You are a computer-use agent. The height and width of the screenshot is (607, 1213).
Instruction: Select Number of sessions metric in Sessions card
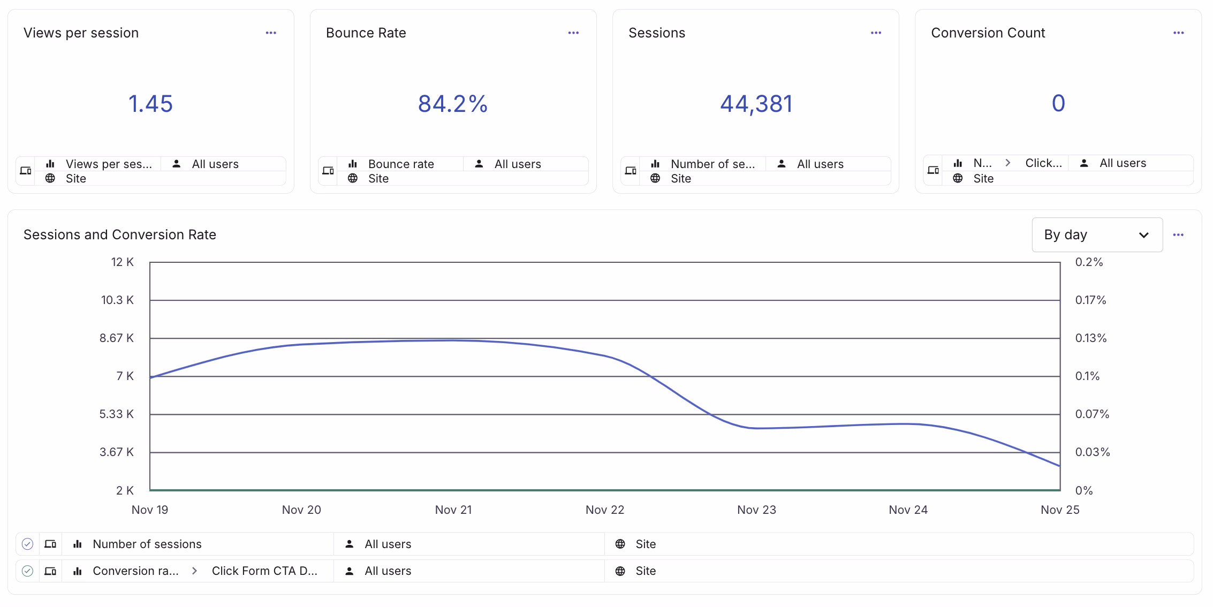coord(712,164)
